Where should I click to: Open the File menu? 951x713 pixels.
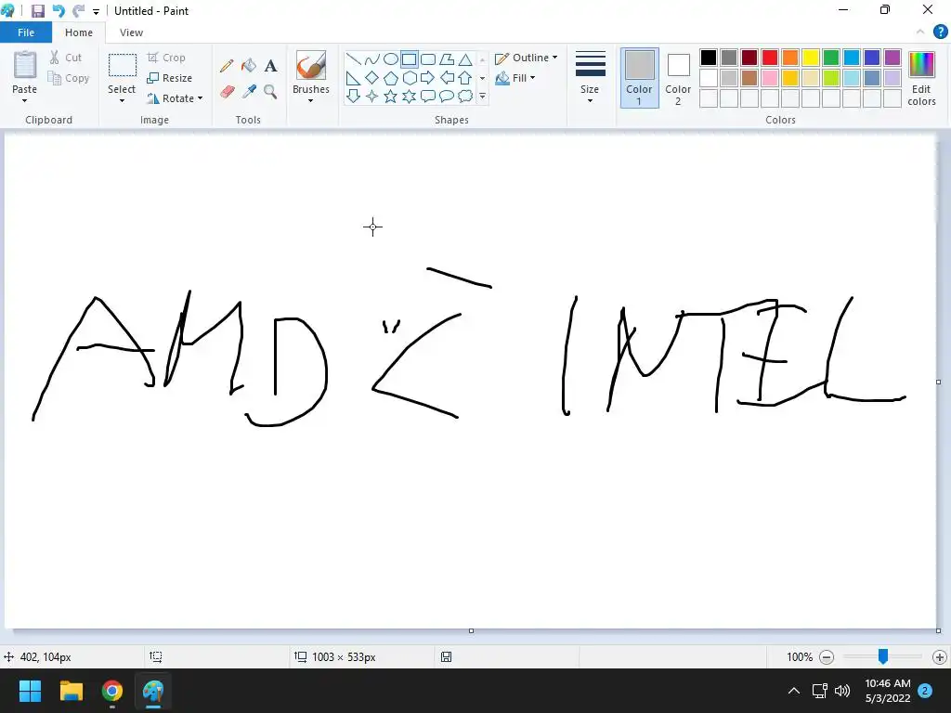coord(25,32)
